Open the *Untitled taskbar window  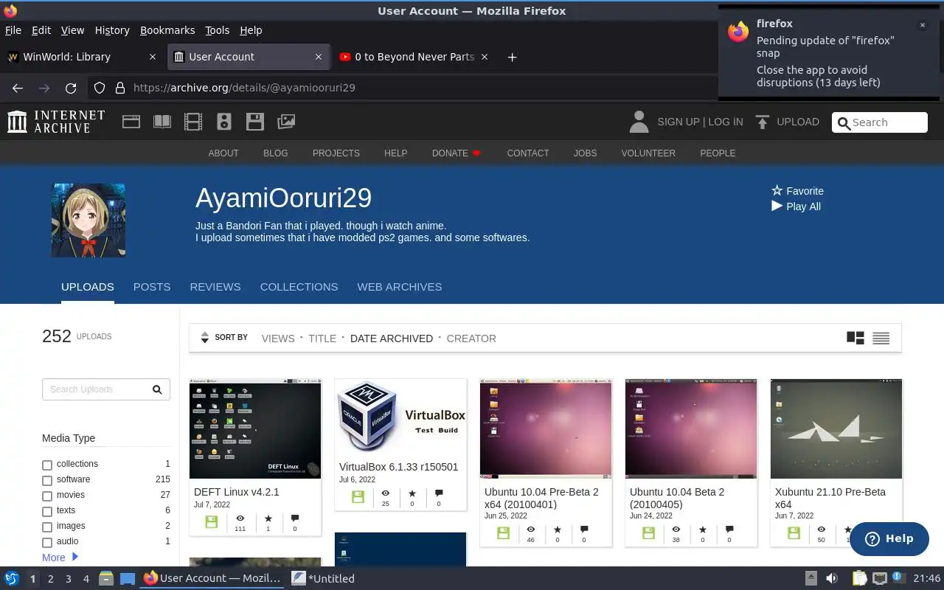coord(323,579)
